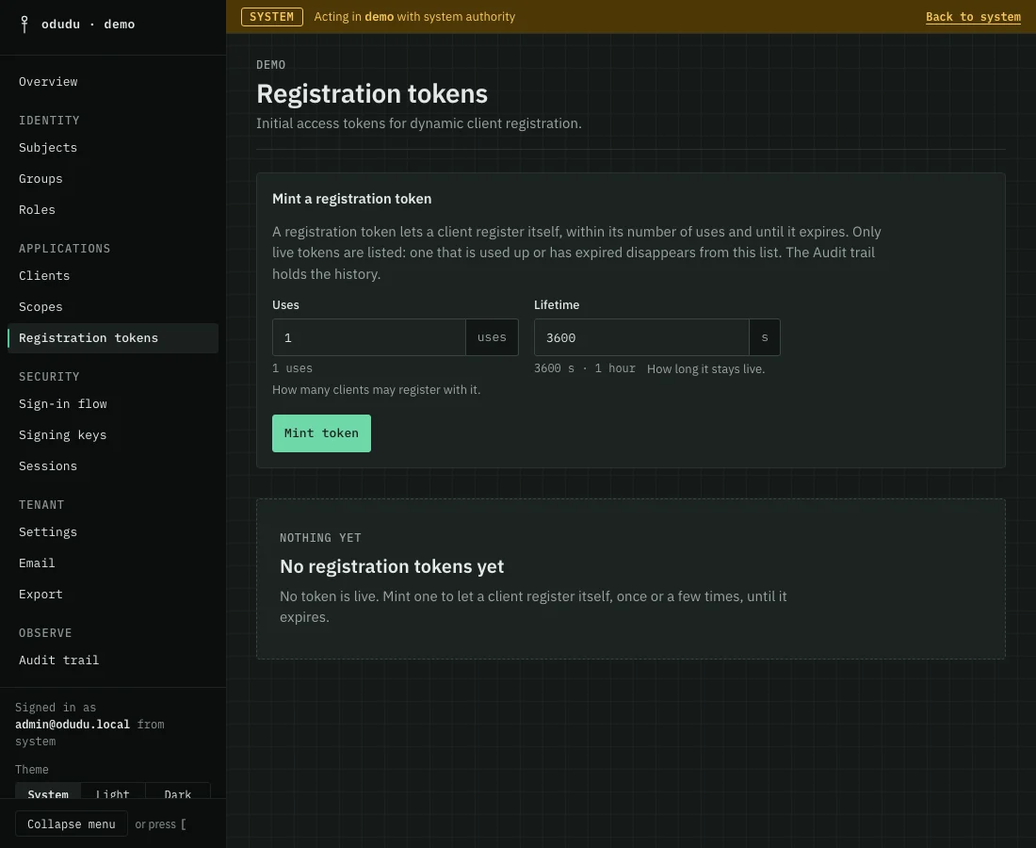Select Scopes in the sidebar

tap(113, 307)
